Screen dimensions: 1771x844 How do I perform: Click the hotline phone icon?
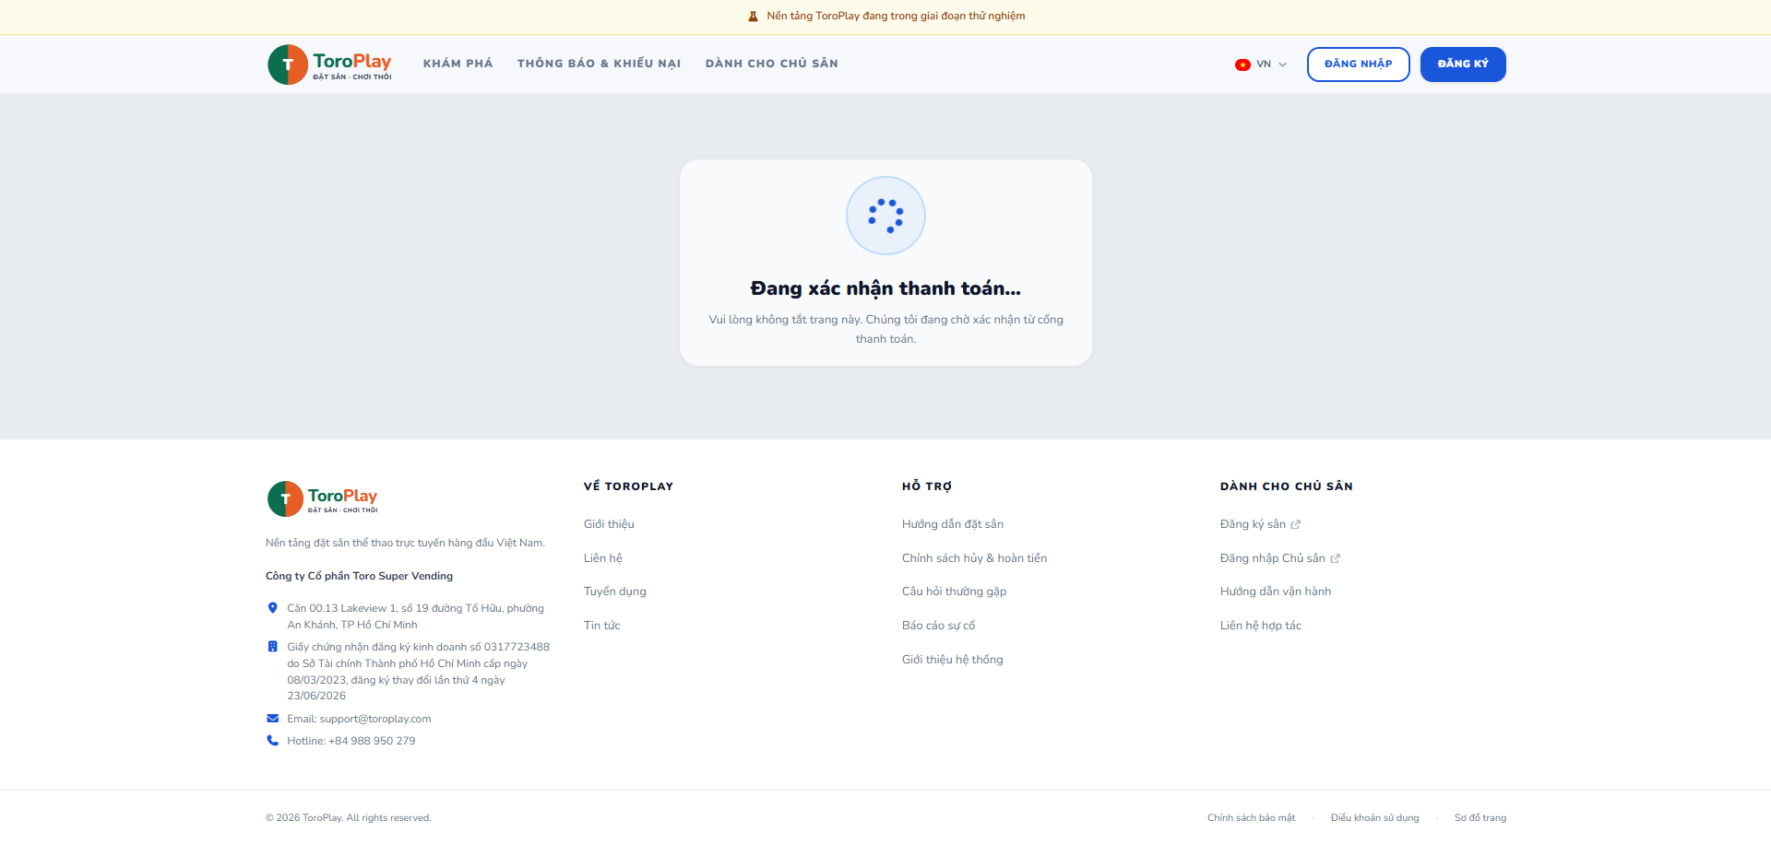pyautogui.click(x=272, y=741)
